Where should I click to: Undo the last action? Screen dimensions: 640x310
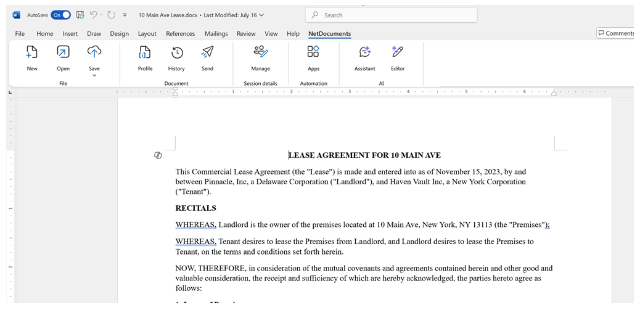coord(94,15)
